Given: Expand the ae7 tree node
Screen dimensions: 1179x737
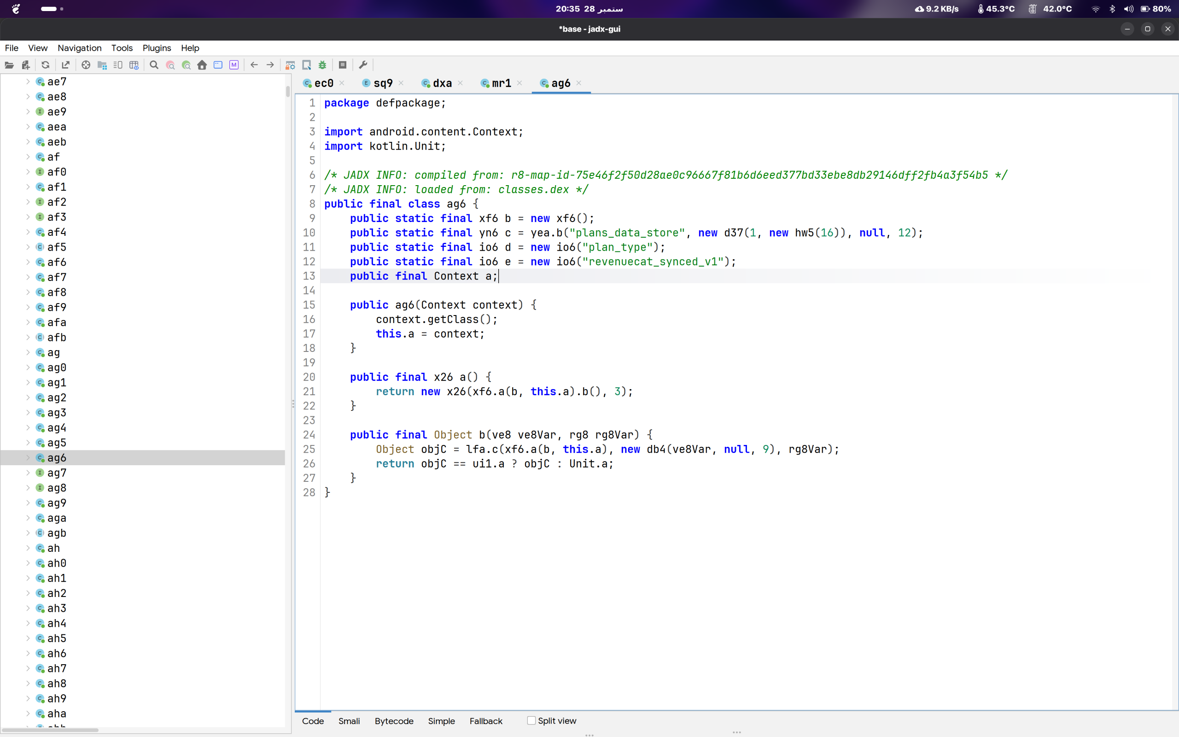Looking at the screenshot, I should click(x=28, y=82).
